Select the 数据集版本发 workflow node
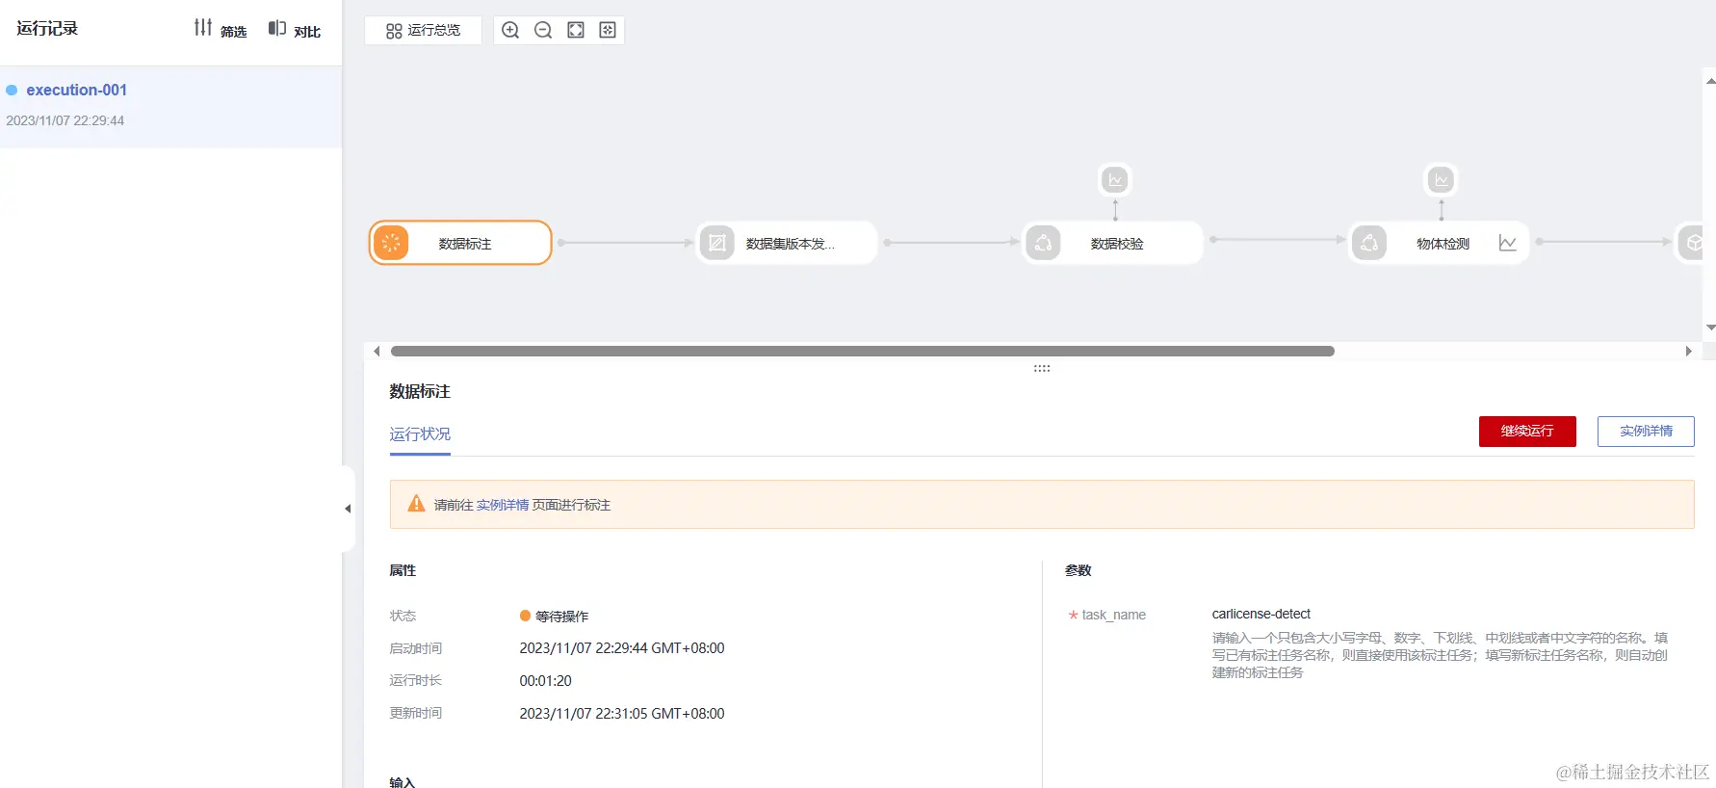Image resolution: width=1716 pixels, height=788 pixels. 787,243
